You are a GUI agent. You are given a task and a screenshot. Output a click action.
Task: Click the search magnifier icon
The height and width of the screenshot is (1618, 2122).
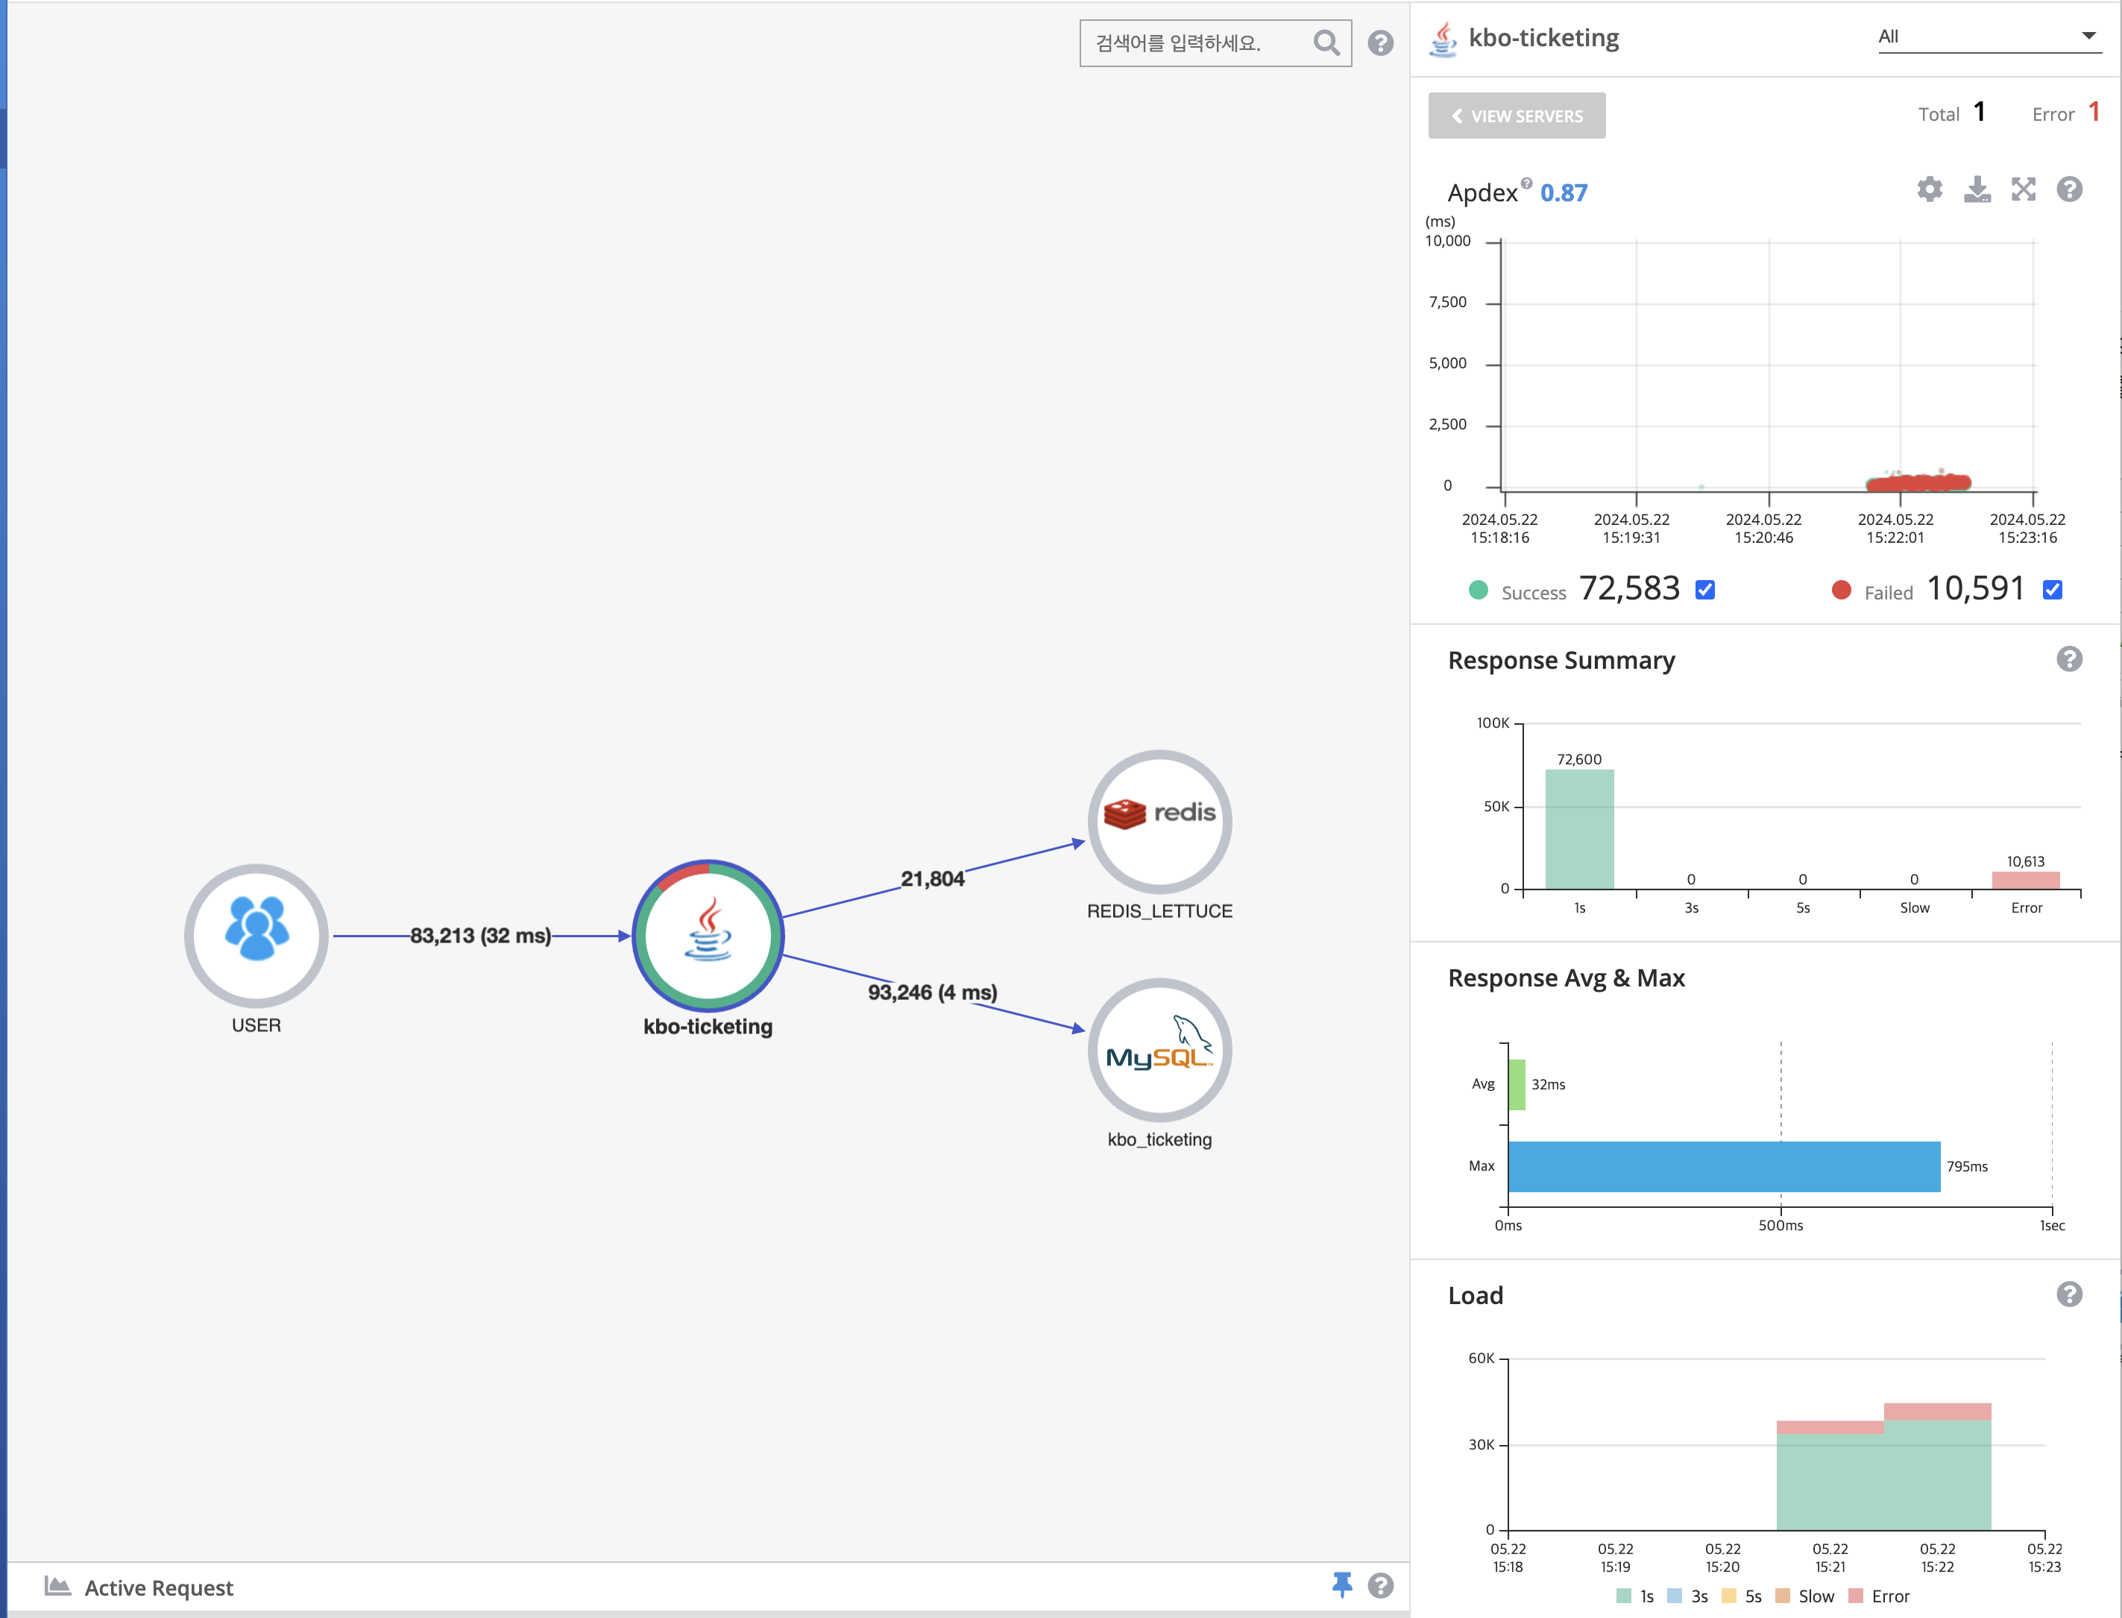(1326, 43)
